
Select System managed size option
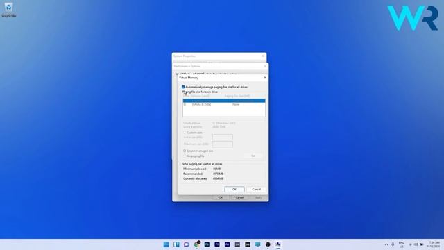pyautogui.click(x=185, y=151)
